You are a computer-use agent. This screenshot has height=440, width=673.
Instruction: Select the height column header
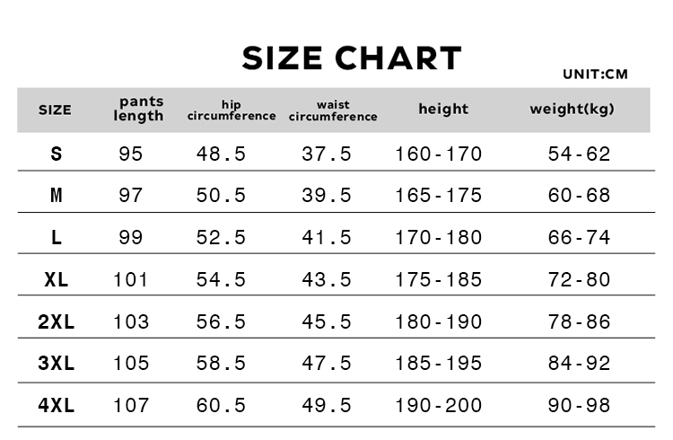[443, 109]
